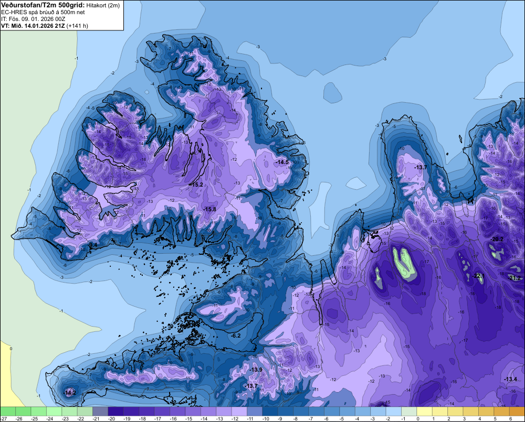The image size is (525, 422).
Task: Select the 'EC-HRES spá brúuð á 500m net' line
Action: pos(43,12)
